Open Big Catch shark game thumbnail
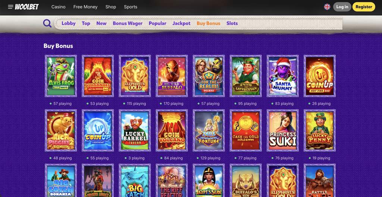This screenshot has height=197, width=382. coord(135,181)
